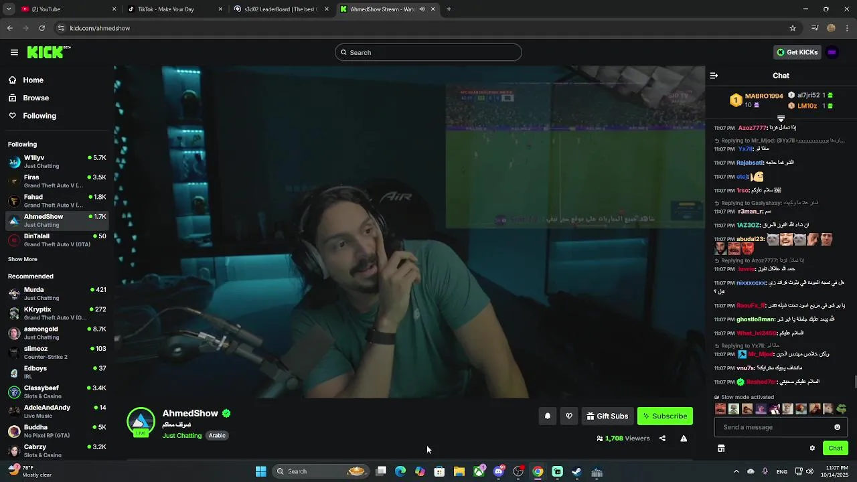
Task: Expand the gifter leaderboard handle
Action: [781, 118]
